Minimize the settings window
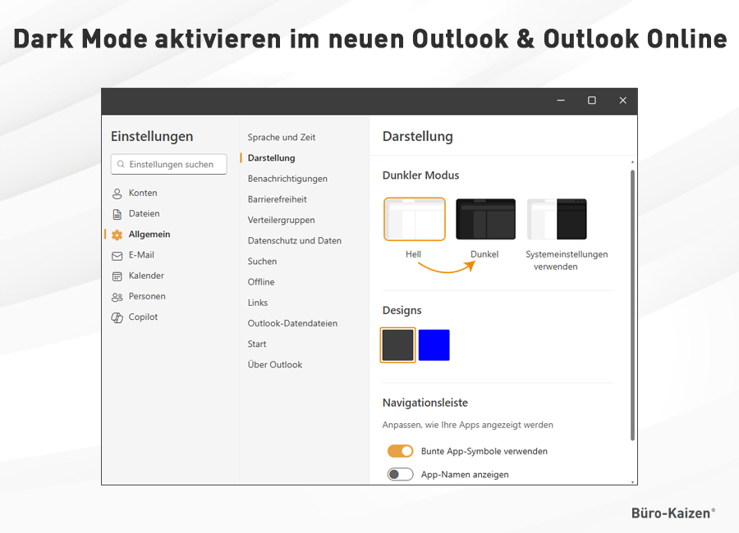The width and height of the screenshot is (739, 533). [561, 100]
